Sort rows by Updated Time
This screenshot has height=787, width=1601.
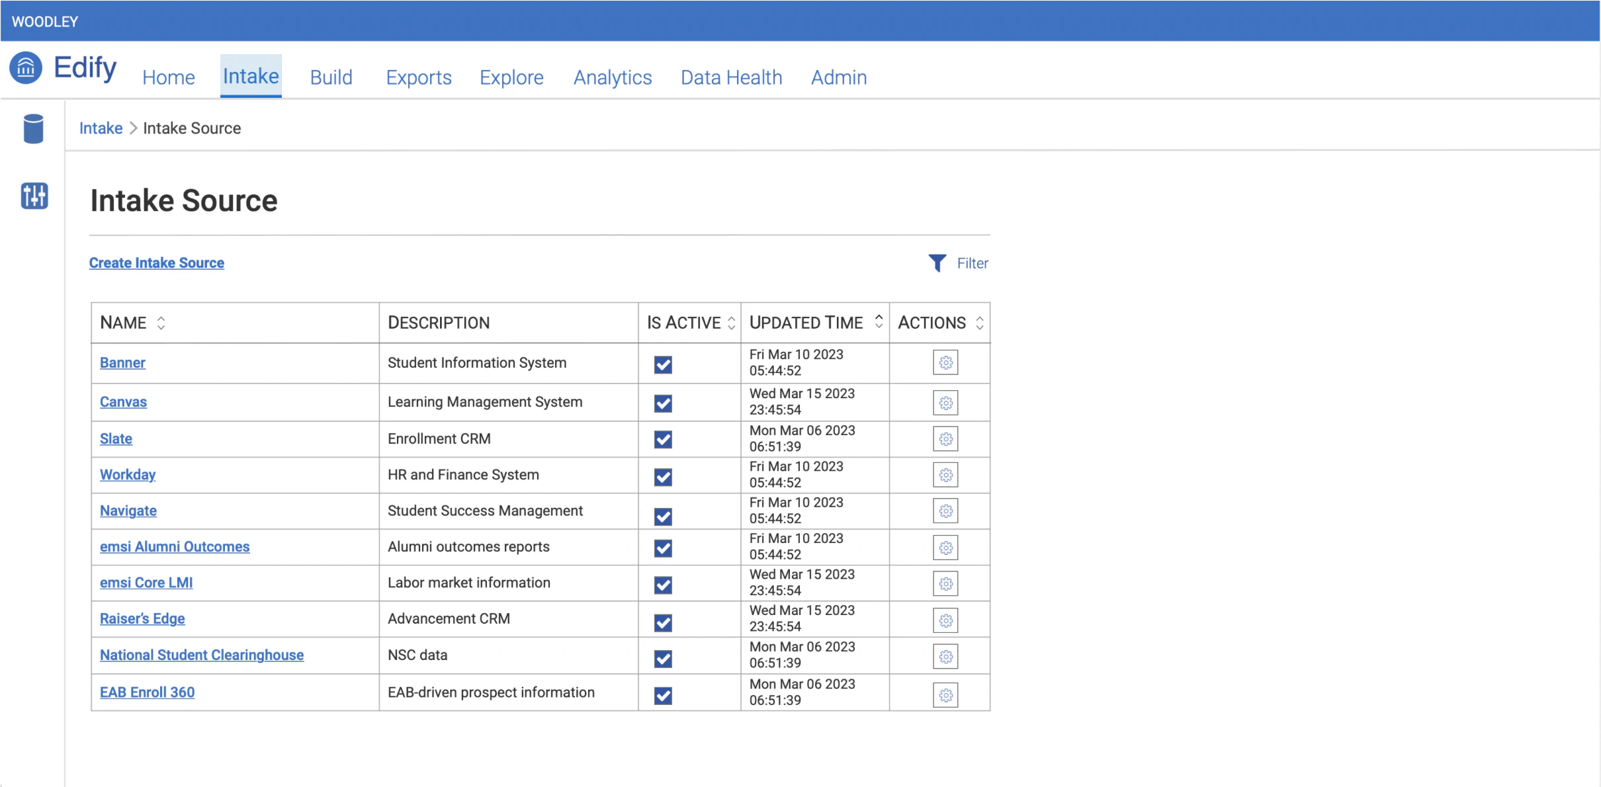[x=879, y=322]
